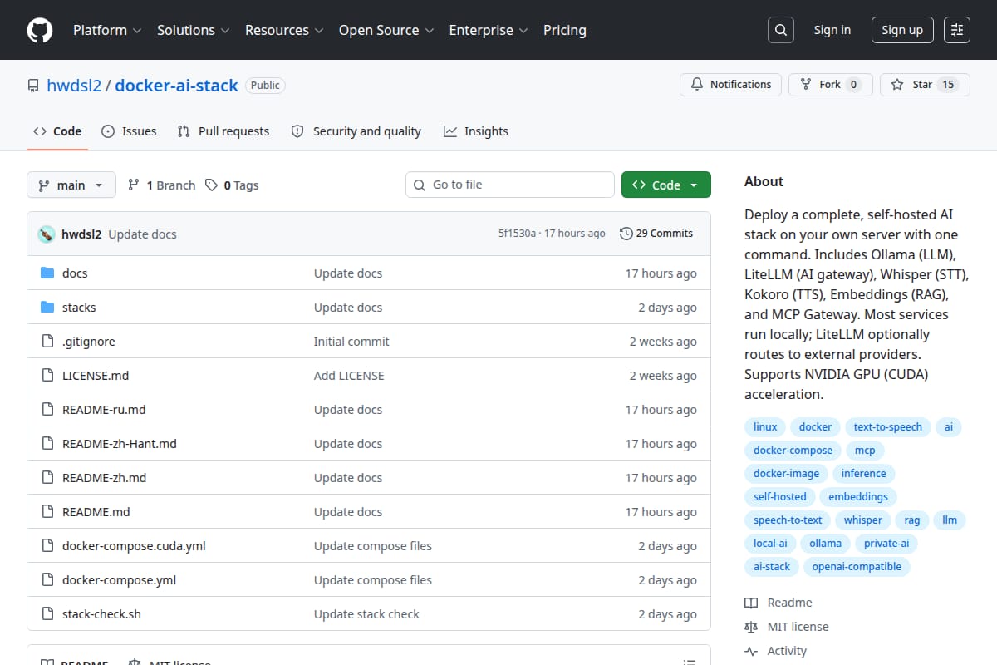Click the Readme book icon in About
The height and width of the screenshot is (665, 997).
pyautogui.click(x=751, y=603)
